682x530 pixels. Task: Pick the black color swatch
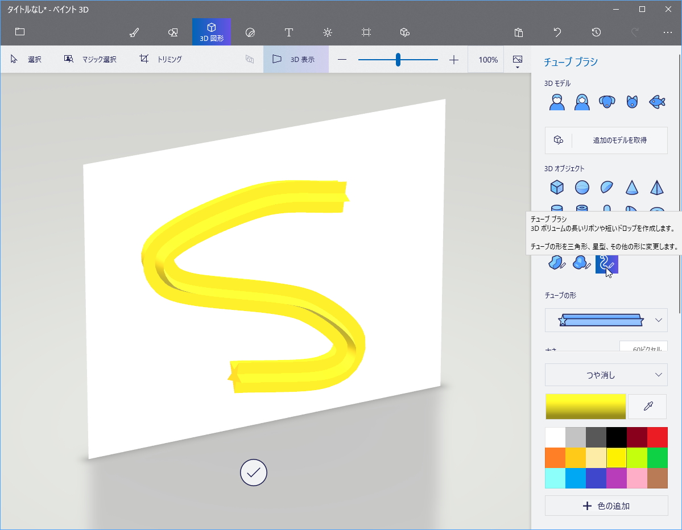(617, 437)
